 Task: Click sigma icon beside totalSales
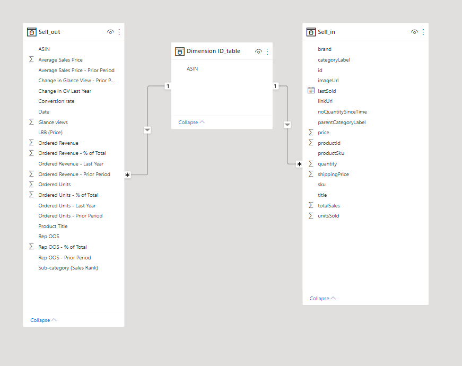point(311,205)
